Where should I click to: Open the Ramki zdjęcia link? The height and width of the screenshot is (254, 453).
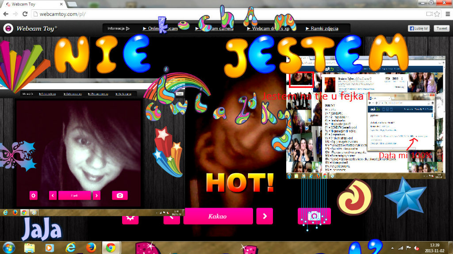(322, 28)
